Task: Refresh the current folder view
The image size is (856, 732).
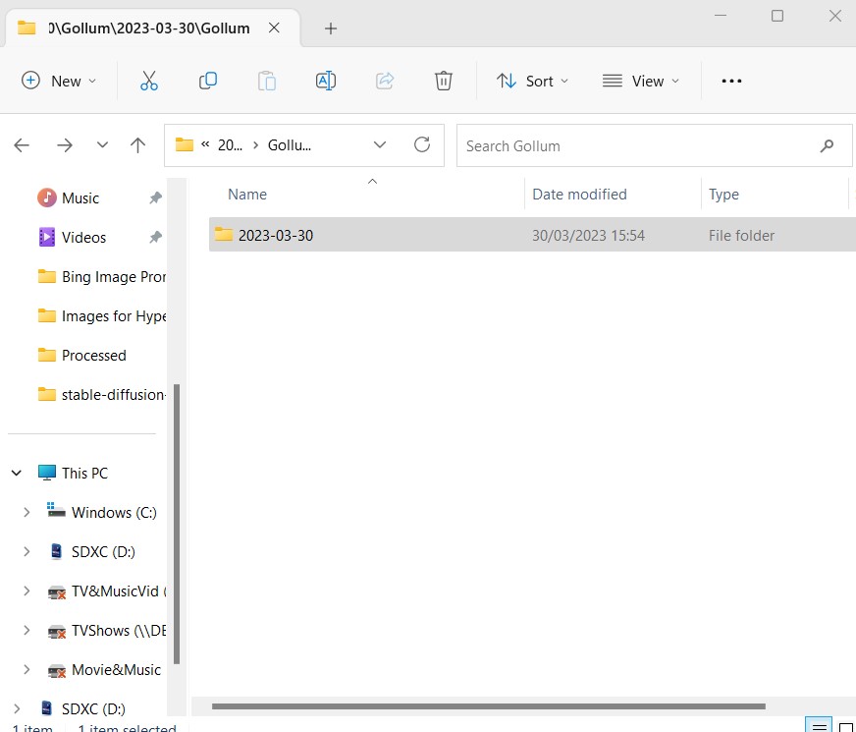Action: (x=422, y=145)
